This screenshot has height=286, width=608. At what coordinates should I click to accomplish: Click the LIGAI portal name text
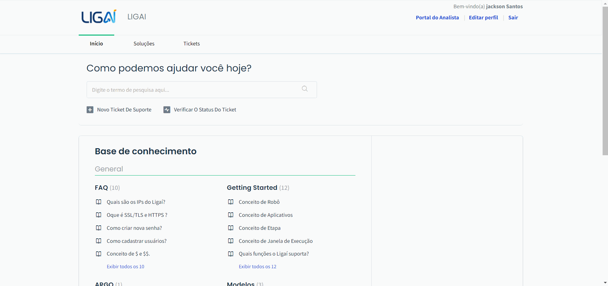137,17
